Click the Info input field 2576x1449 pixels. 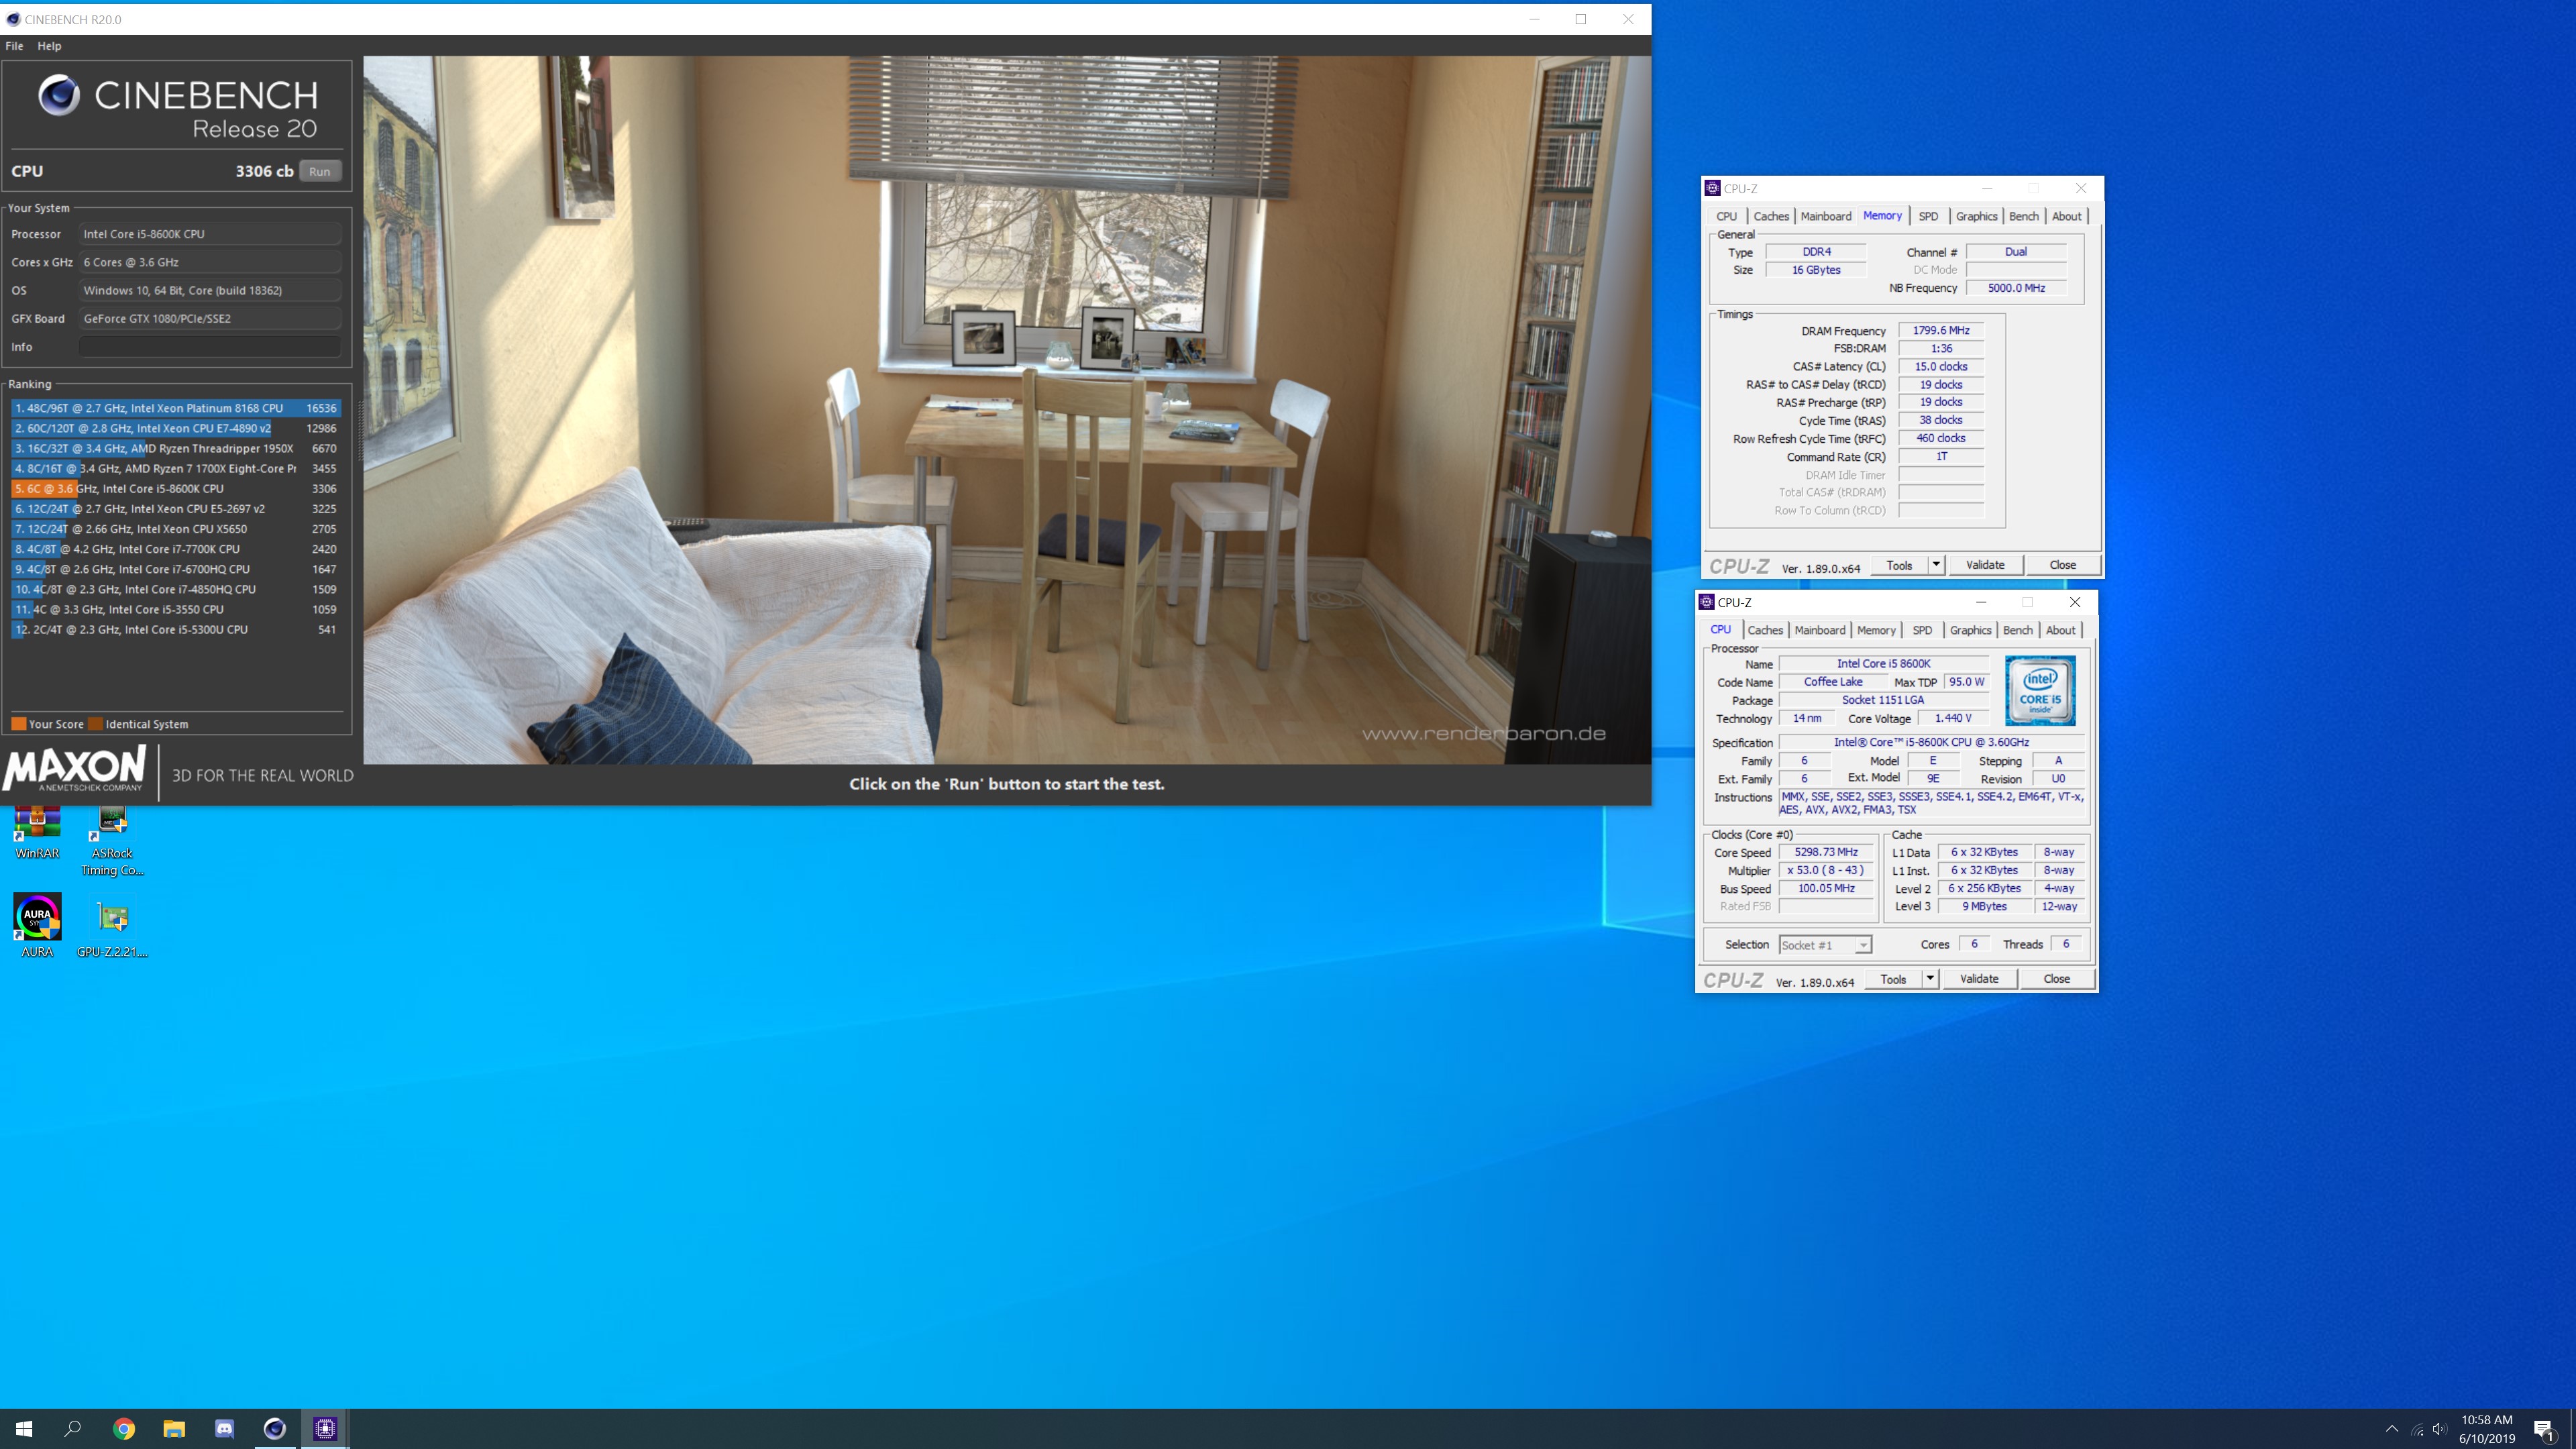click(209, 347)
